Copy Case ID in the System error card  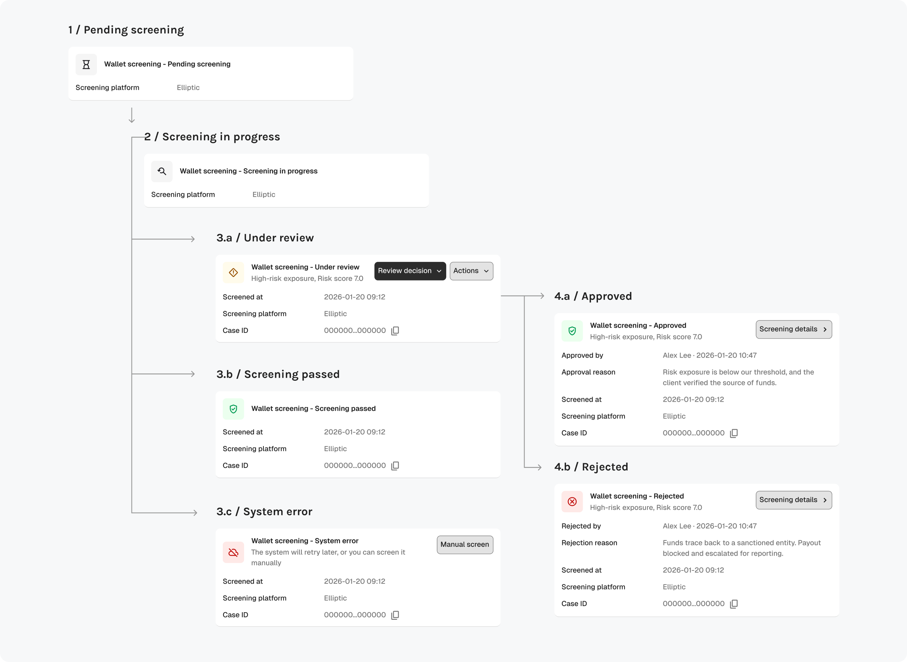(395, 615)
